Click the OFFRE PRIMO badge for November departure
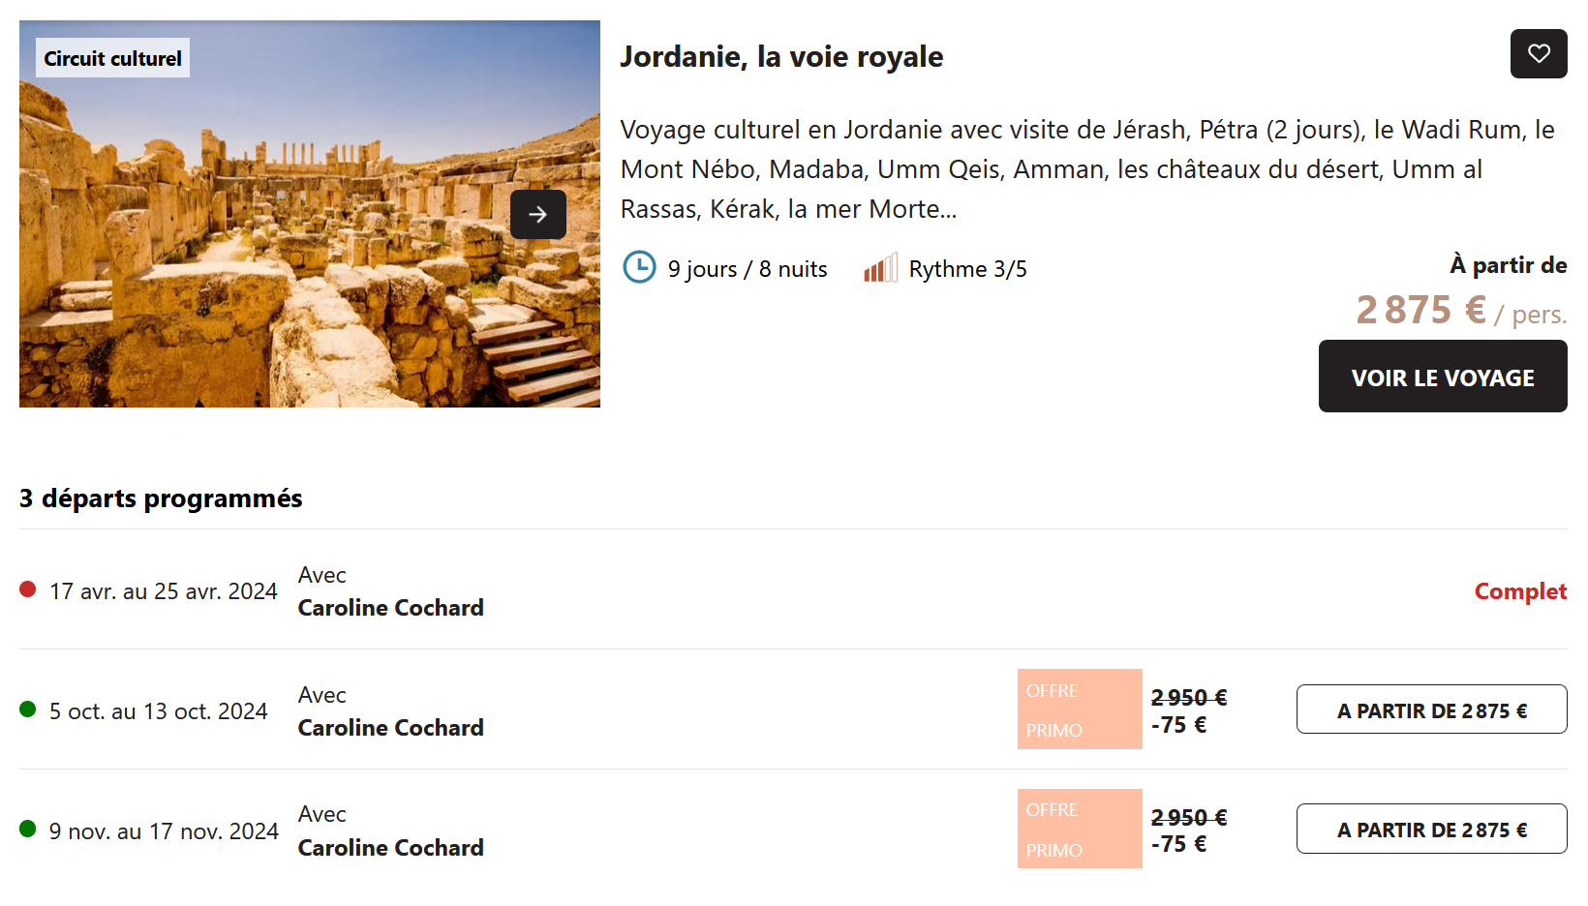1588x906 pixels. pyautogui.click(x=1080, y=830)
